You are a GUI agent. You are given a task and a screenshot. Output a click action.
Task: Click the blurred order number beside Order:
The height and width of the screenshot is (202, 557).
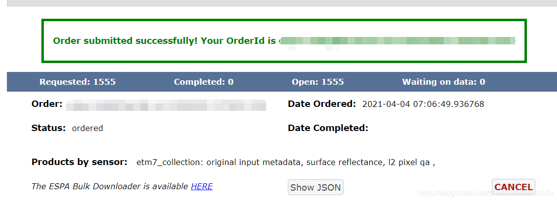(x=166, y=104)
